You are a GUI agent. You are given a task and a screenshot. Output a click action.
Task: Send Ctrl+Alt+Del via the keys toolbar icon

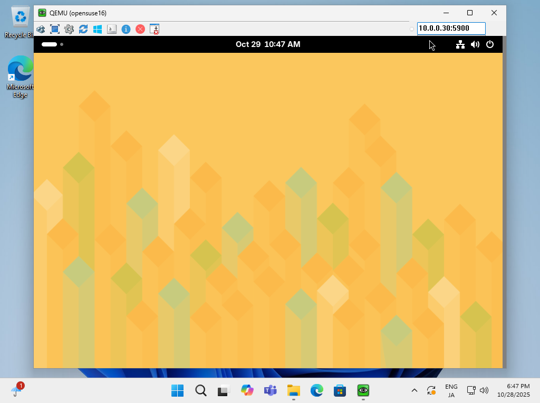point(41,30)
